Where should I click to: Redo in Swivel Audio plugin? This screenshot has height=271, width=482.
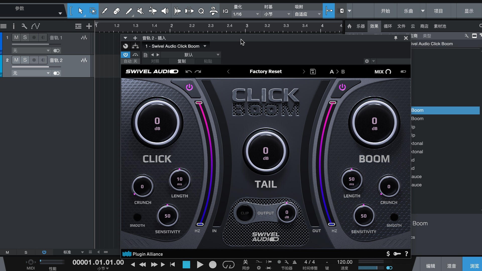tap(198, 72)
